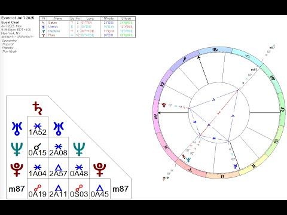
Task: Click the 'Saturn' name in the planet table
Action: [x=53, y=23]
